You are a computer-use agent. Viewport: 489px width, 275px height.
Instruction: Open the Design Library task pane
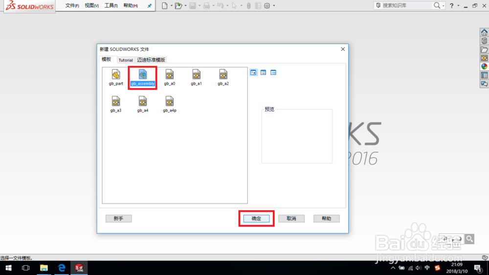coord(484,41)
